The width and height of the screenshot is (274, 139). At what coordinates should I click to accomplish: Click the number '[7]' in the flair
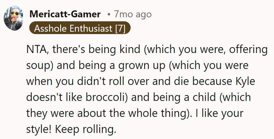click(120, 28)
